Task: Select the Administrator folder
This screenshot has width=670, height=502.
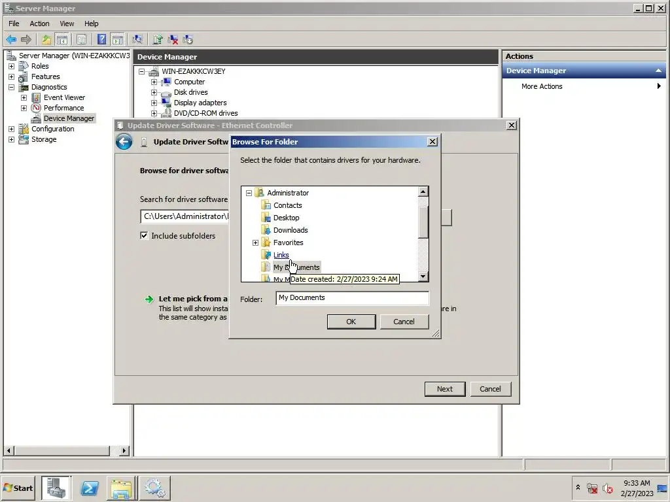Action: 288,193
